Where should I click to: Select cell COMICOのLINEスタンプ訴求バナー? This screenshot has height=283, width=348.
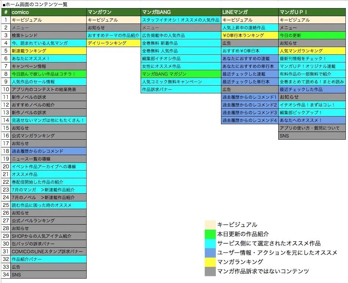(48, 251)
